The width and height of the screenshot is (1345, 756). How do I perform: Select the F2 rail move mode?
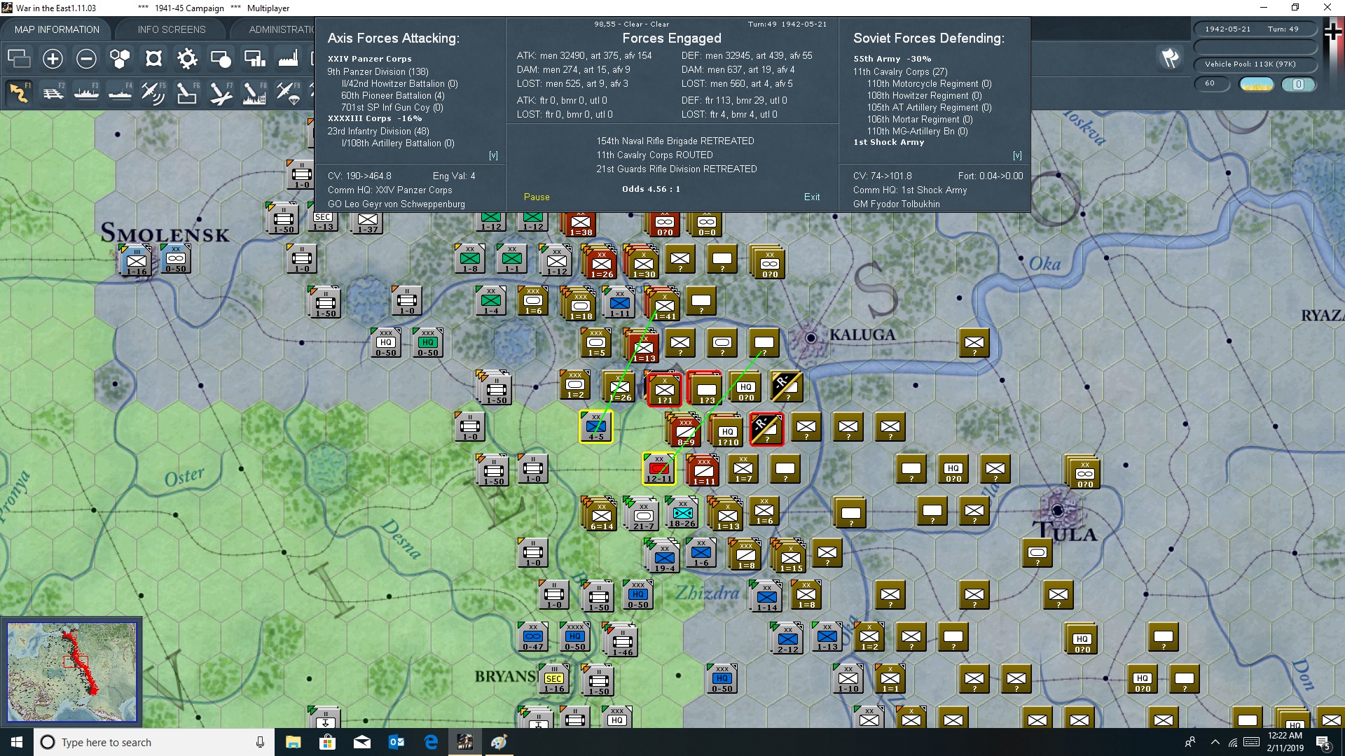point(53,92)
